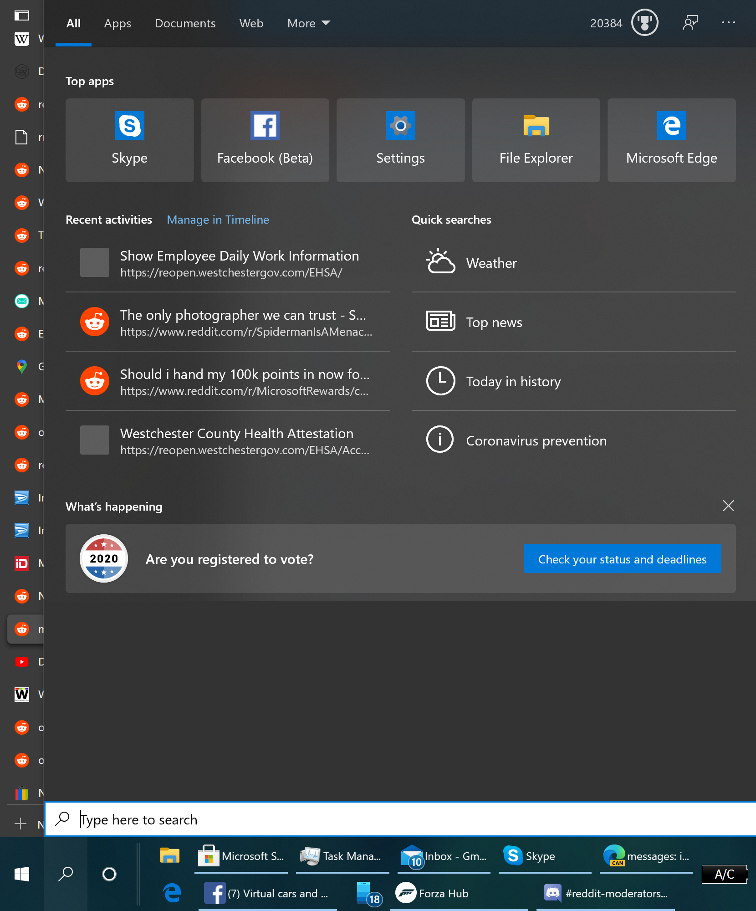Screen dimensions: 756x911
Task: Open the teal mail tab in sidebar
Action: coord(22,301)
